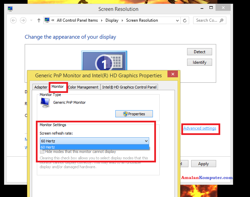Viewport: 250px width, 197px height.
Task: Click the Generic PnP Monitor icon
Action: tap(45, 103)
